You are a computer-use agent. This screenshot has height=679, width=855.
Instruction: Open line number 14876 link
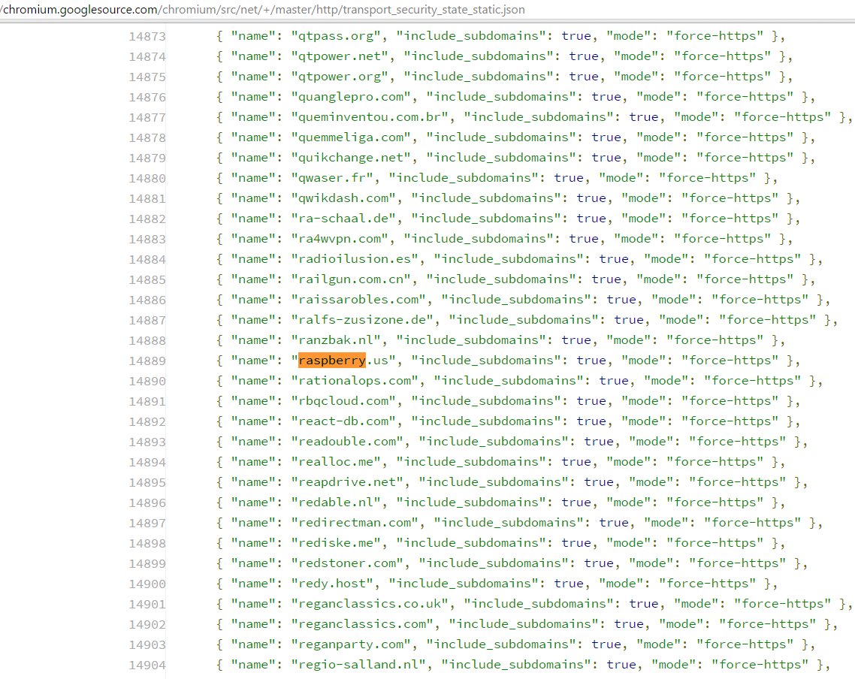147,98
